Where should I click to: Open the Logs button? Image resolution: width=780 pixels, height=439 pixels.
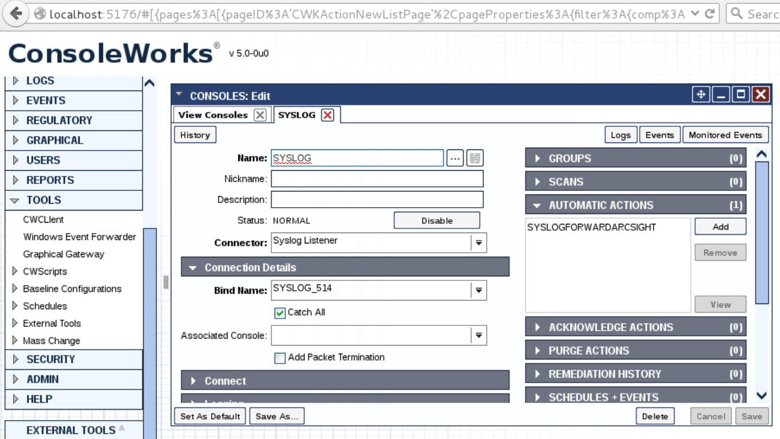click(x=620, y=135)
